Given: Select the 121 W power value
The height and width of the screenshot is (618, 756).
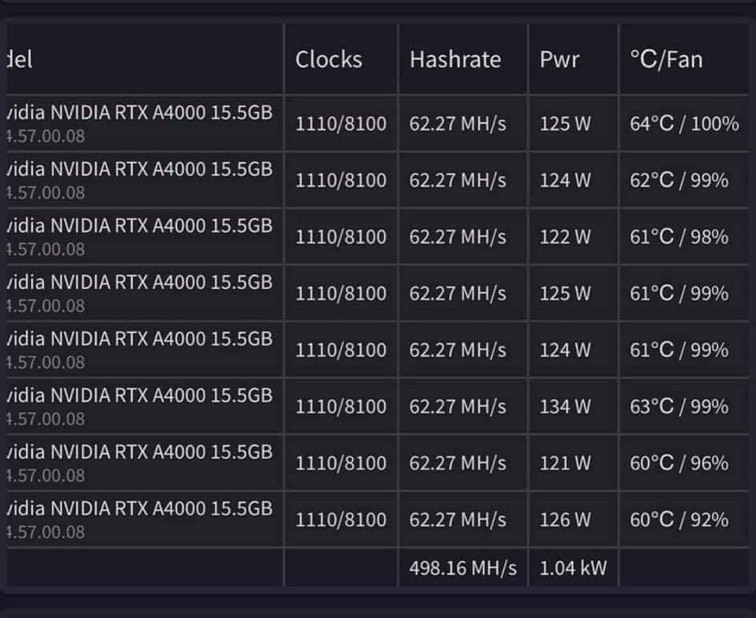Looking at the screenshot, I should 565,463.
